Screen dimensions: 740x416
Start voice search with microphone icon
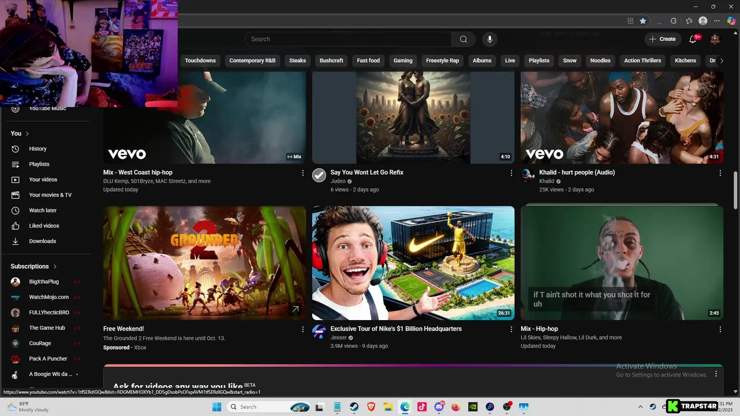point(490,39)
